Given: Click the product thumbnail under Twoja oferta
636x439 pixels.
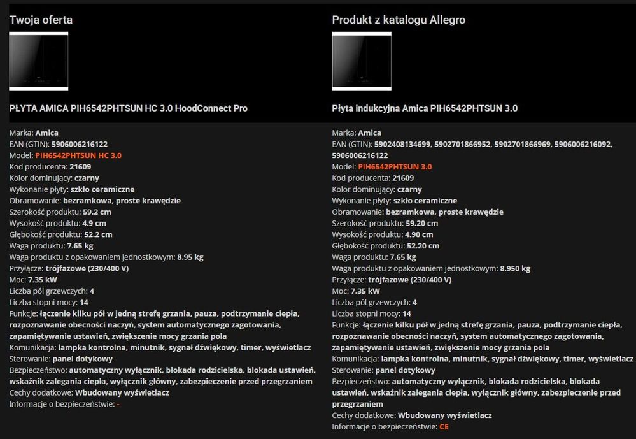Looking at the screenshot, I should 39,61.
